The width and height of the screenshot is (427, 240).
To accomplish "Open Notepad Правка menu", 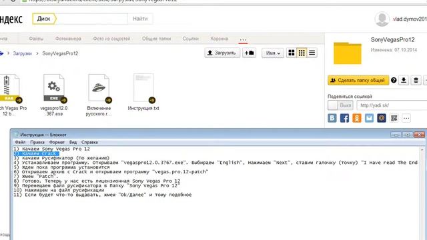I will pos(37,142).
